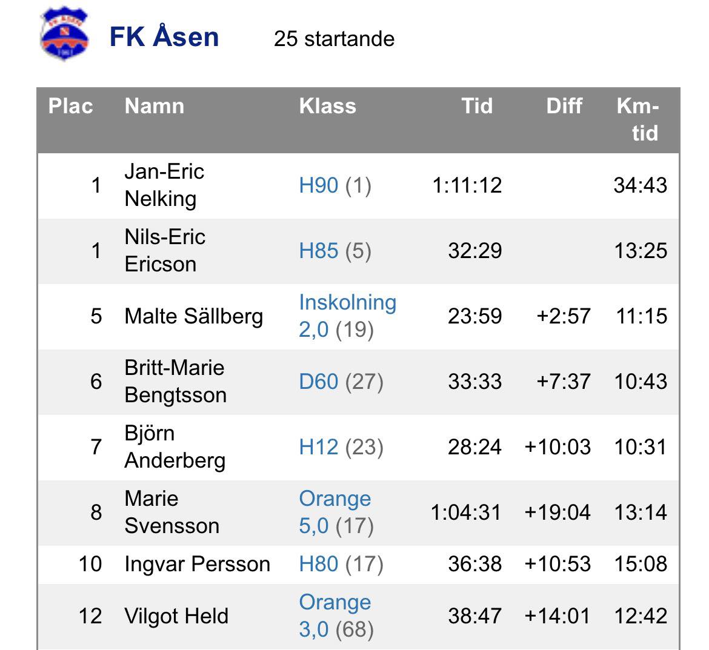Open the H90 class link
This screenshot has width=709, height=650.
[x=318, y=185]
